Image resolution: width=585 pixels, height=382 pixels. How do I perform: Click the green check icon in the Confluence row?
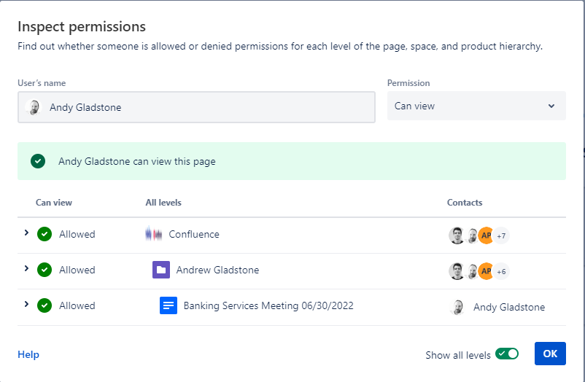click(44, 235)
